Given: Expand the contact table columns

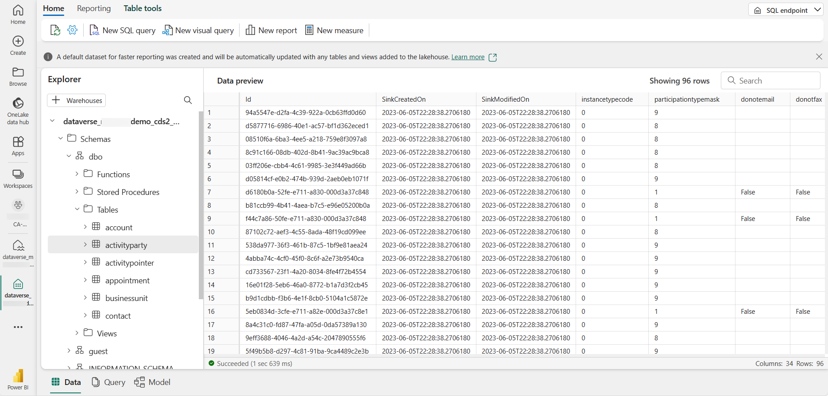Looking at the screenshot, I should [x=85, y=315].
